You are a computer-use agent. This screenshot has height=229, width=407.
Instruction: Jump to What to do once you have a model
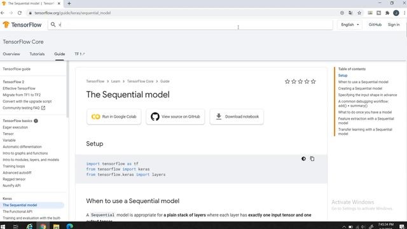364,112
